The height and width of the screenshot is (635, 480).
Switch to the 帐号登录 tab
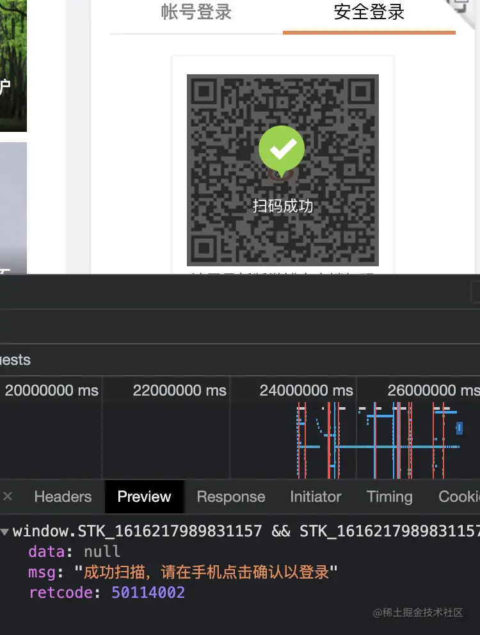[x=196, y=12]
